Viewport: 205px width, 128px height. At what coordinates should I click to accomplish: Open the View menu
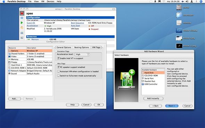coord(36,1)
